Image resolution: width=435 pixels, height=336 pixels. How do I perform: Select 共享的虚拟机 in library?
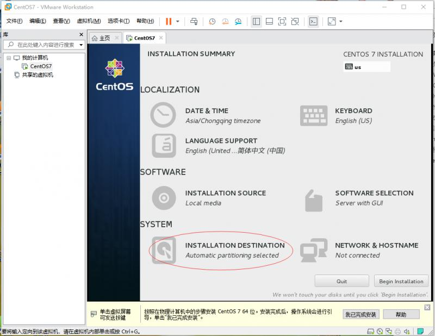pos(38,75)
